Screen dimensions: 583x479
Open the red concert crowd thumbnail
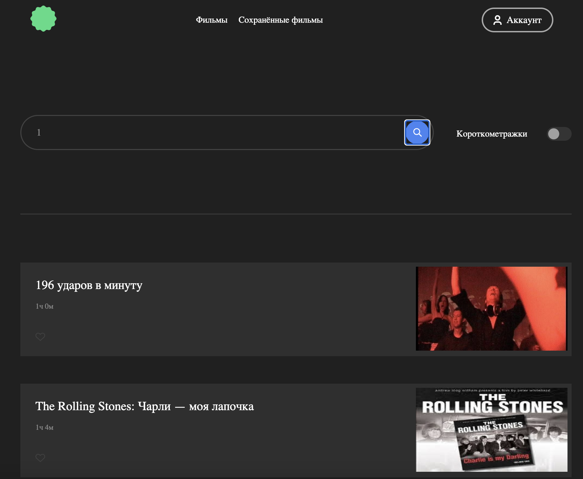[491, 309]
